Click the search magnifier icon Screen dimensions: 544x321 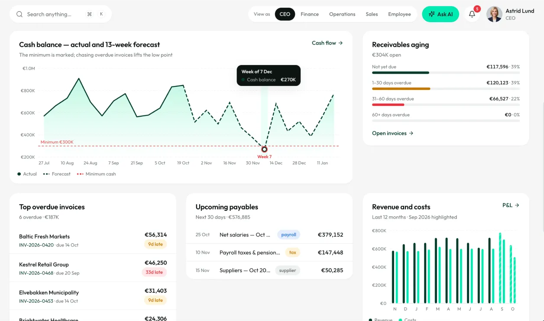pos(19,14)
